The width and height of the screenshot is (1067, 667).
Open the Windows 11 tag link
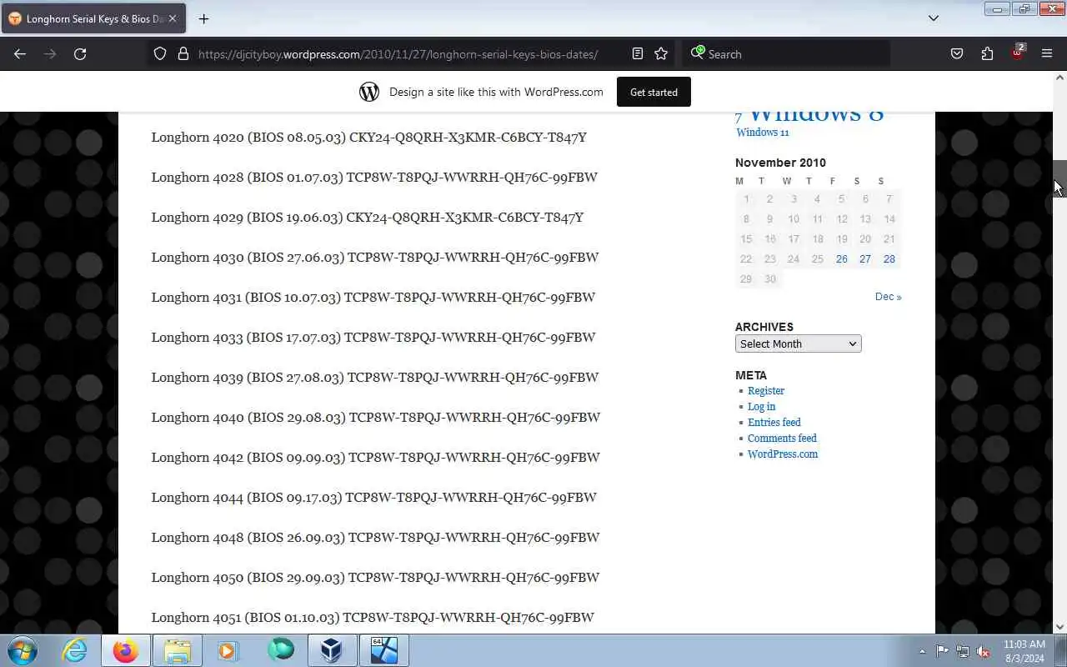(x=762, y=132)
